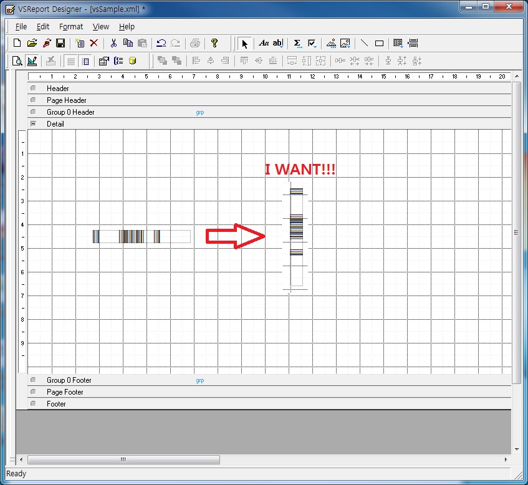Viewport: 528px width, 485px height.
Task: Open help with the question mark icon
Action: 214,43
